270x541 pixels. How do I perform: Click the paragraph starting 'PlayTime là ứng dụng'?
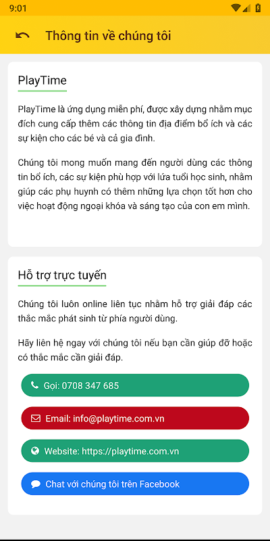pos(135,124)
